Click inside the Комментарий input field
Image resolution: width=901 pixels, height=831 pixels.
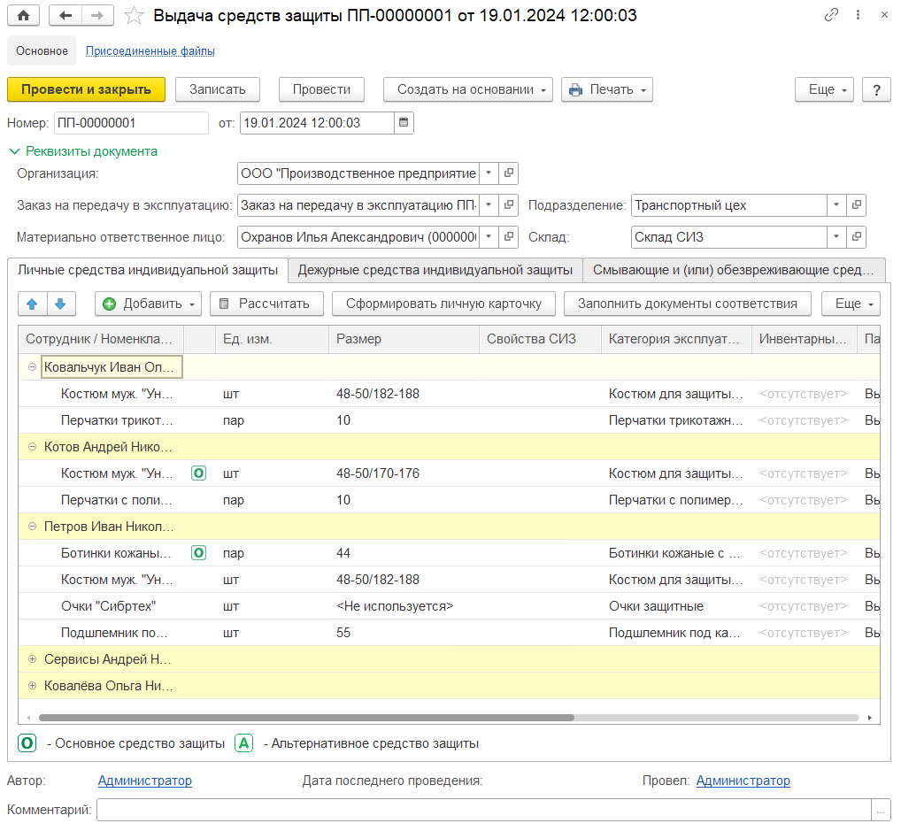pos(483,810)
